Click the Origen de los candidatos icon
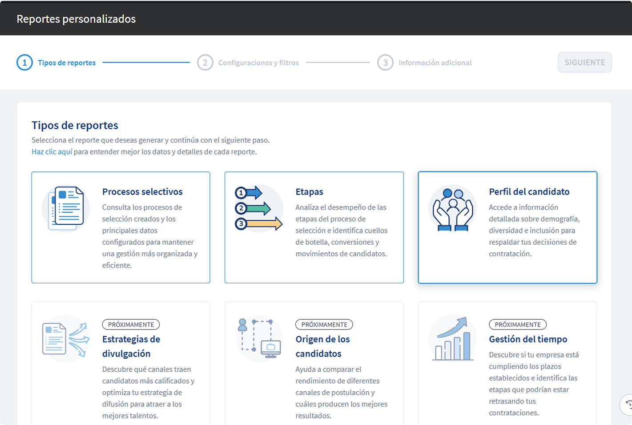632x425 pixels. coord(259,338)
